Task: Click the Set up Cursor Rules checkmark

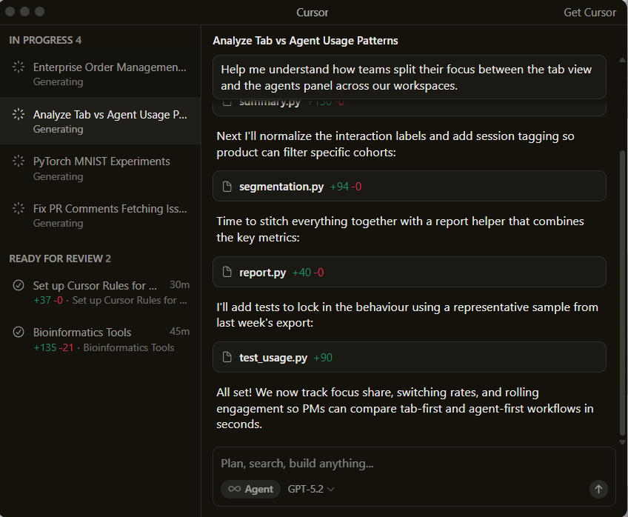Action: click(19, 286)
